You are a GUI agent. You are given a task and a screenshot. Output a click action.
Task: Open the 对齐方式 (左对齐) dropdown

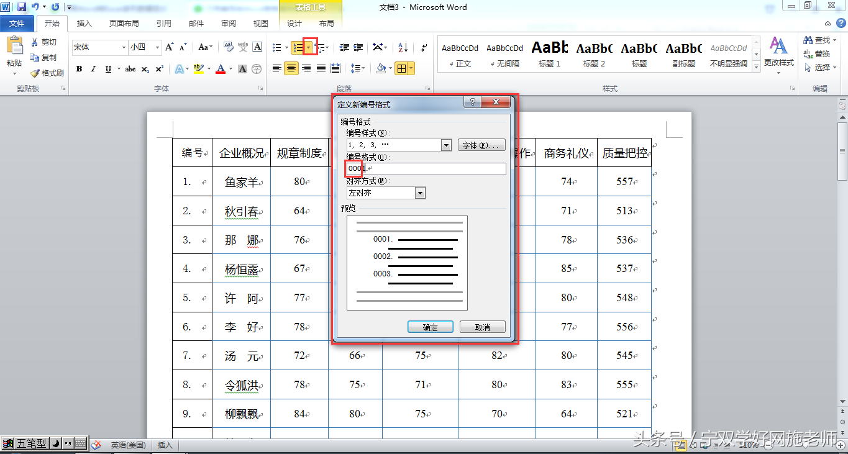click(421, 193)
